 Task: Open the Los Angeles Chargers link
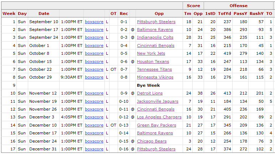159,117
